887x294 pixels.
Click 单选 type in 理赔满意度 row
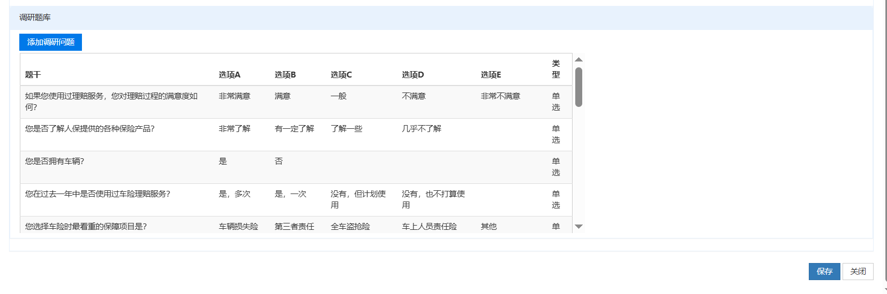[556, 102]
